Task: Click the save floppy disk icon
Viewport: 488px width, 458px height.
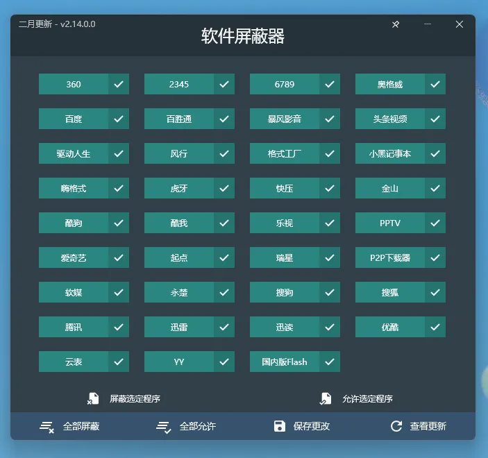Action: 280,426
